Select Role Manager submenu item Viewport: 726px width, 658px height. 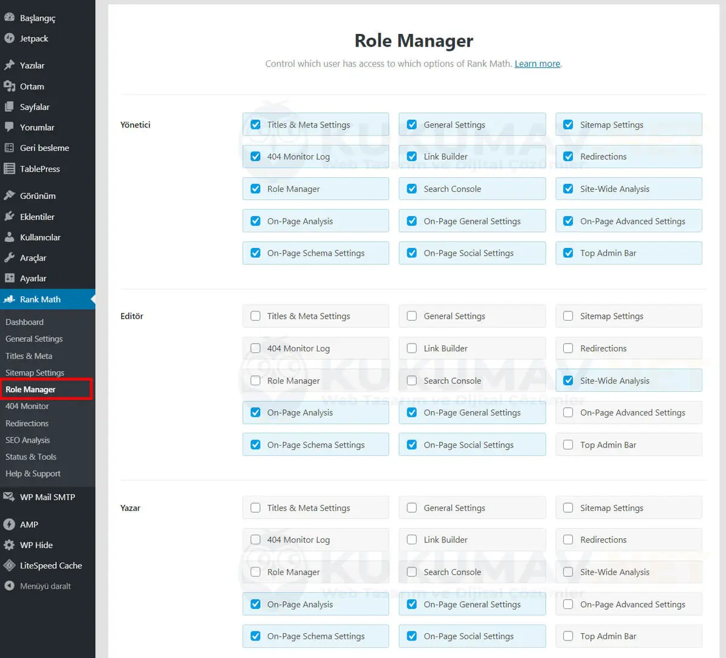[30, 389]
